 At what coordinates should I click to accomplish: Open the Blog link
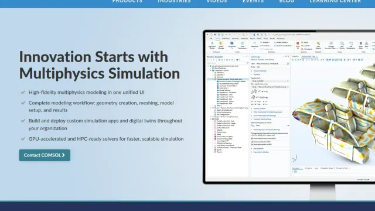click(287, 1)
